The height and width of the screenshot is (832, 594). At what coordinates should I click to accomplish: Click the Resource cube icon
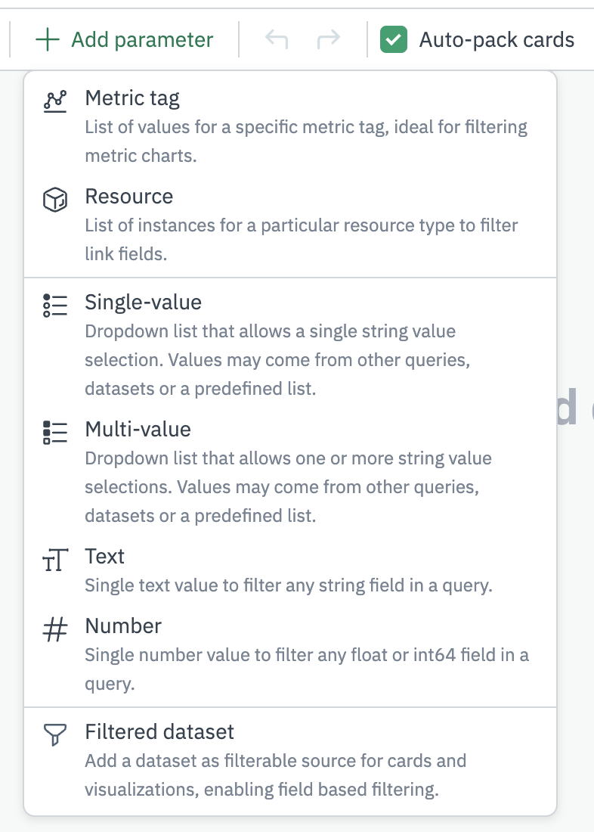coord(55,200)
